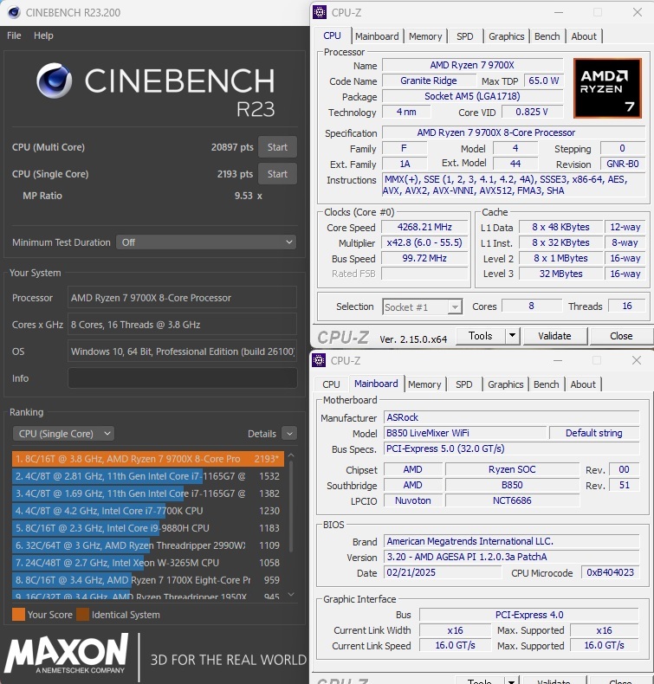654x684 pixels.
Task: Switch to Graphics tab in top CPU-Z window
Action: (506, 36)
